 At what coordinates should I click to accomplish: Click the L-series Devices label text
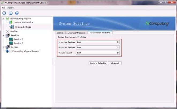[x=67, y=42]
